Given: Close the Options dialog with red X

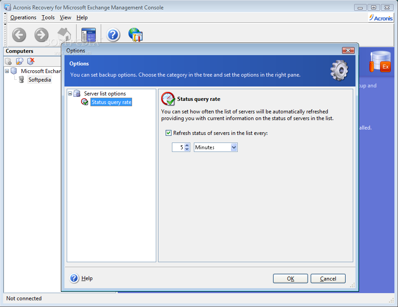Looking at the screenshot, I should pyautogui.click(x=348, y=50).
